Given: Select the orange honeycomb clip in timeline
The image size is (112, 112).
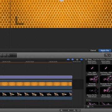Looking at the screenshot, I should click(x=36, y=84).
